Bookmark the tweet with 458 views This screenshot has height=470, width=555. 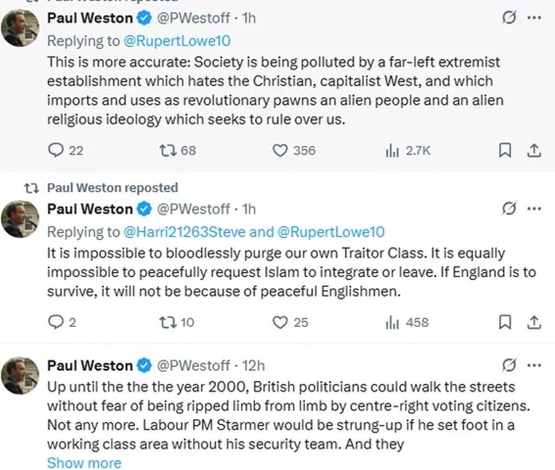click(x=505, y=322)
